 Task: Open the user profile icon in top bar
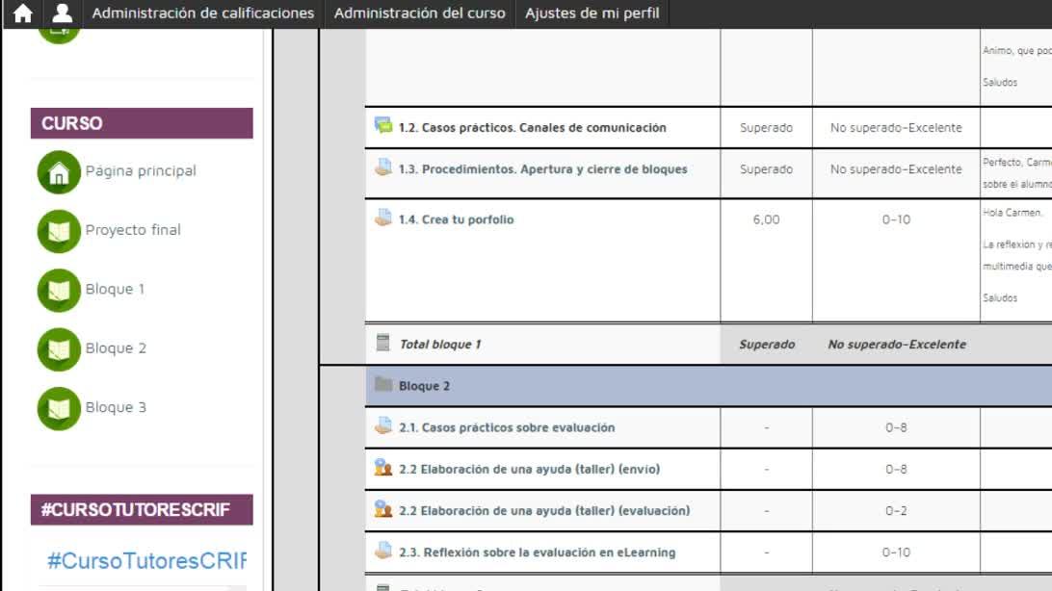point(63,13)
